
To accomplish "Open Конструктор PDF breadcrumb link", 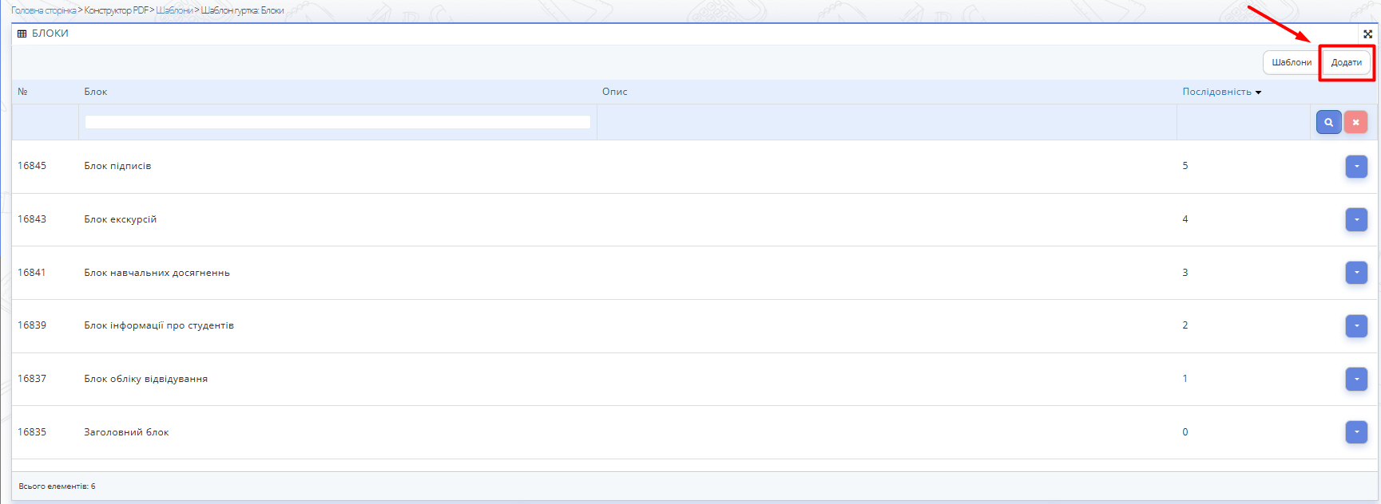I will point(116,10).
